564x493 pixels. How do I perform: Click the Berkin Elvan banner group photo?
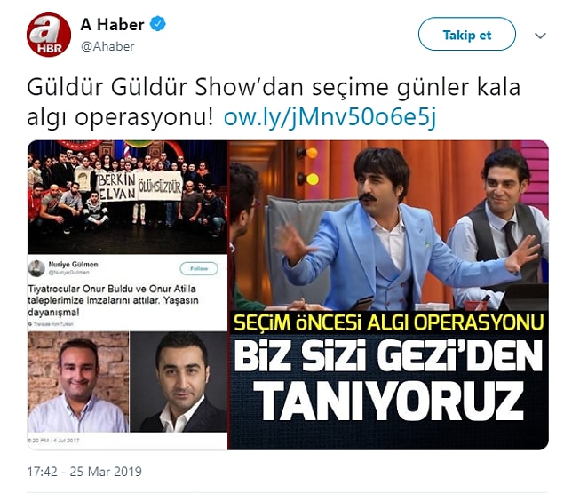click(x=127, y=197)
